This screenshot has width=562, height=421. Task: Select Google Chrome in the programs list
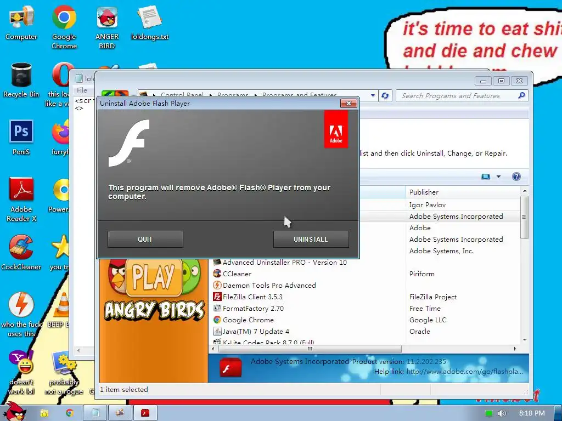tap(248, 320)
